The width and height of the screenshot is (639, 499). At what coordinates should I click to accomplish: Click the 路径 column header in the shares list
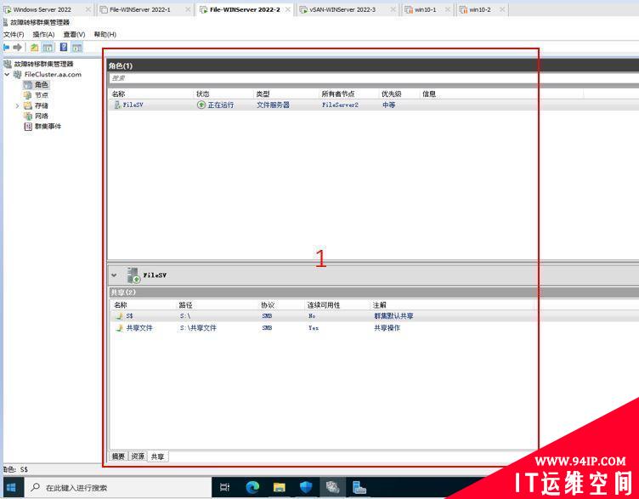[x=185, y=305]
